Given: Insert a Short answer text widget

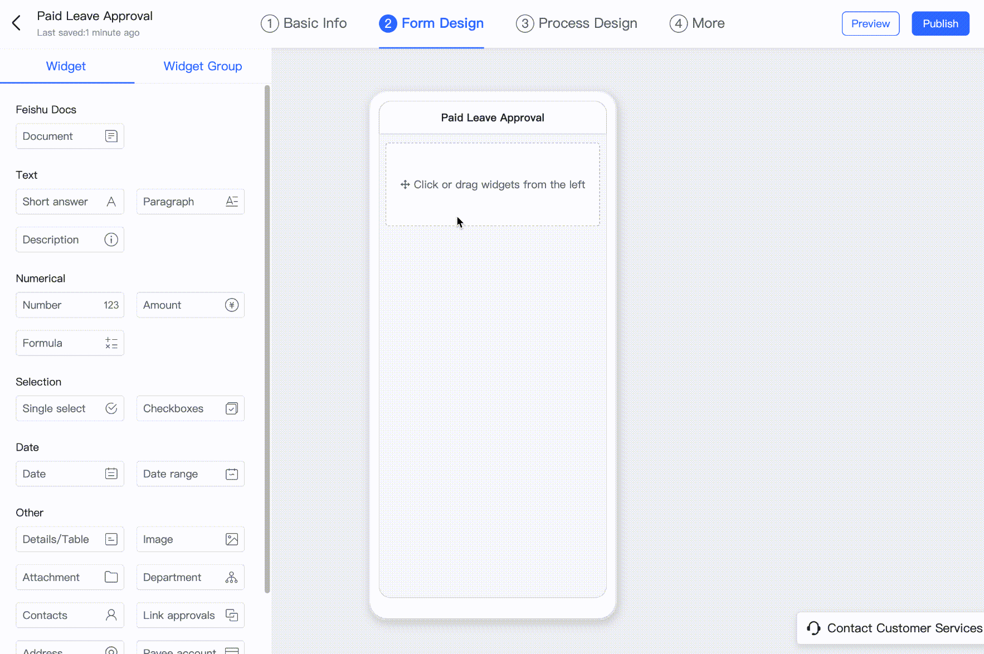Looking at the screenshot, I should pyautogui.click(x=70, y=202).
